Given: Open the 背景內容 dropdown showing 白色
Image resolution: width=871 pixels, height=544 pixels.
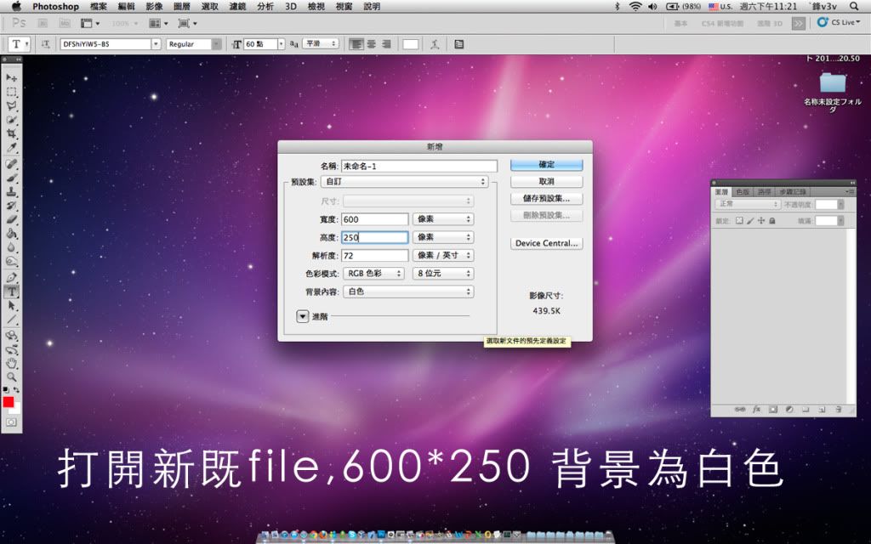Looking at the screenshot, I should point(407,292).
